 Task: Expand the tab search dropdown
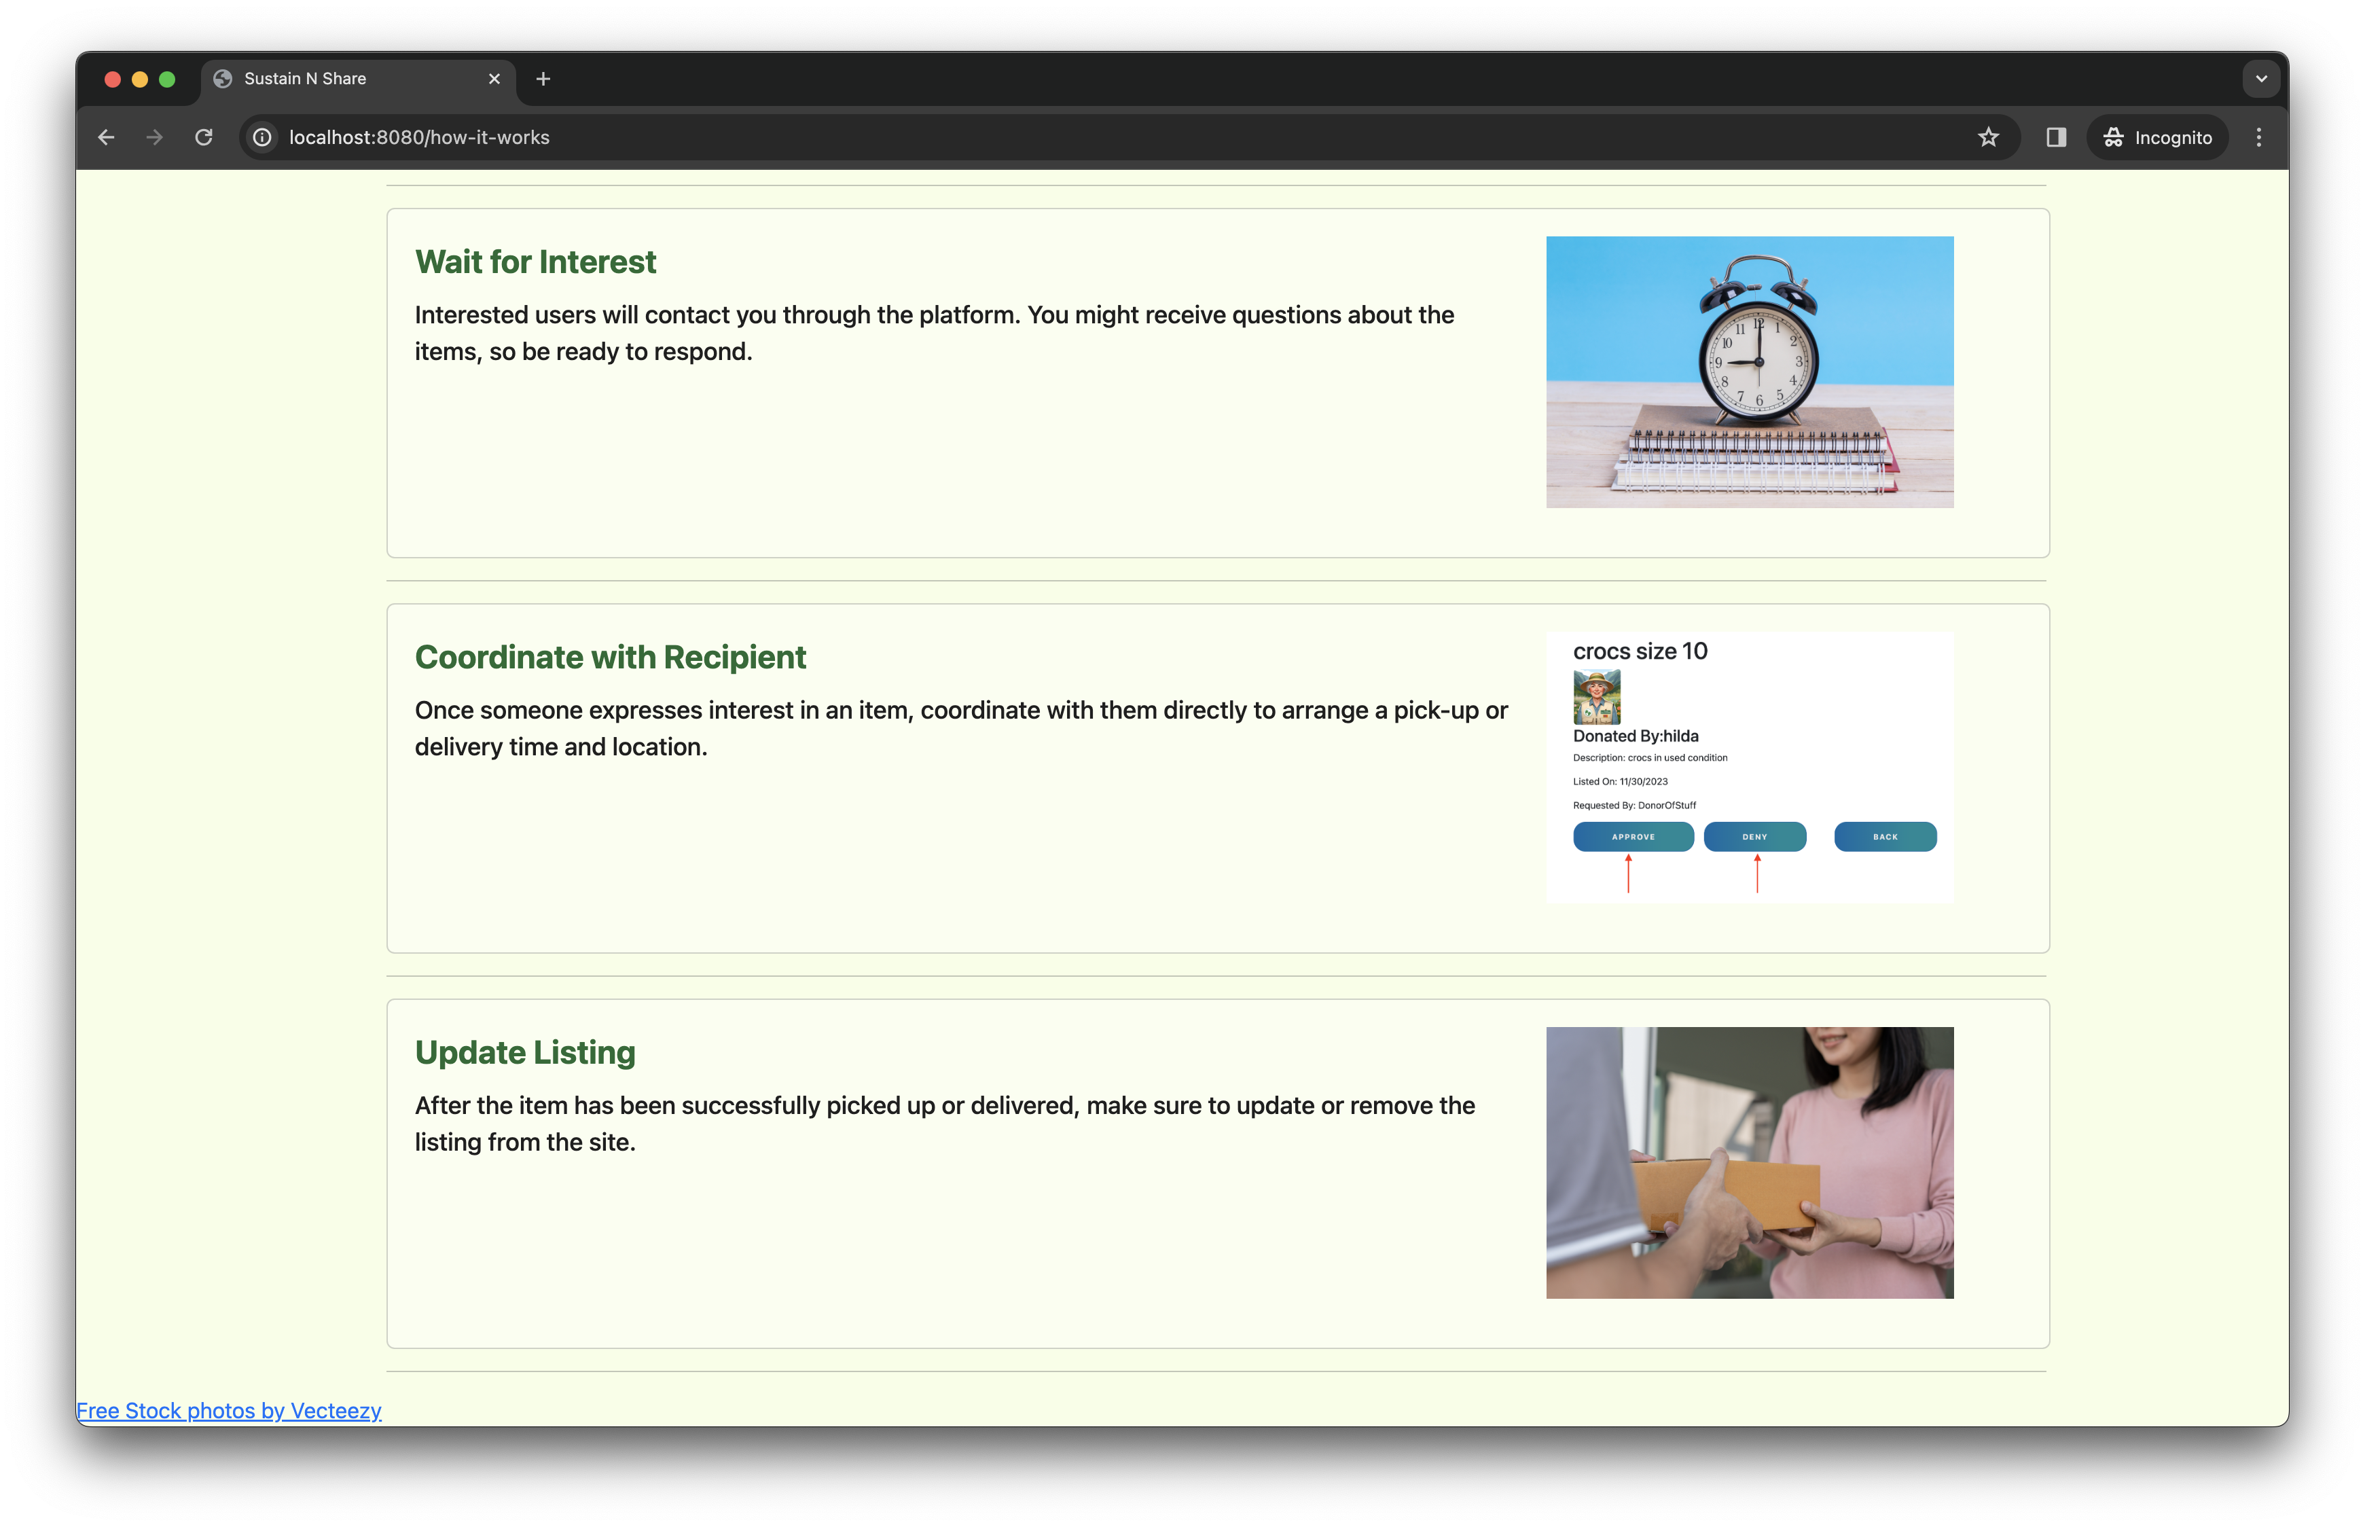pos(2261,79)
